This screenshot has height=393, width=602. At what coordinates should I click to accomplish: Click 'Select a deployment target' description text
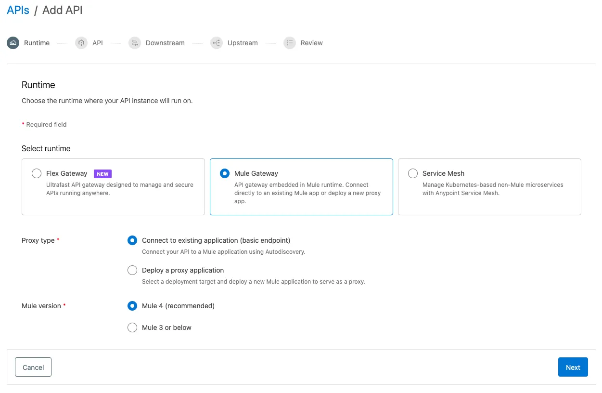254,282
